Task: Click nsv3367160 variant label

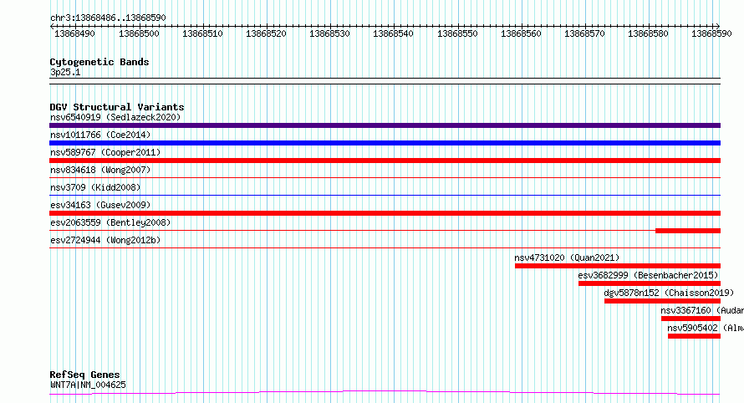Action: tap(685, 310)
